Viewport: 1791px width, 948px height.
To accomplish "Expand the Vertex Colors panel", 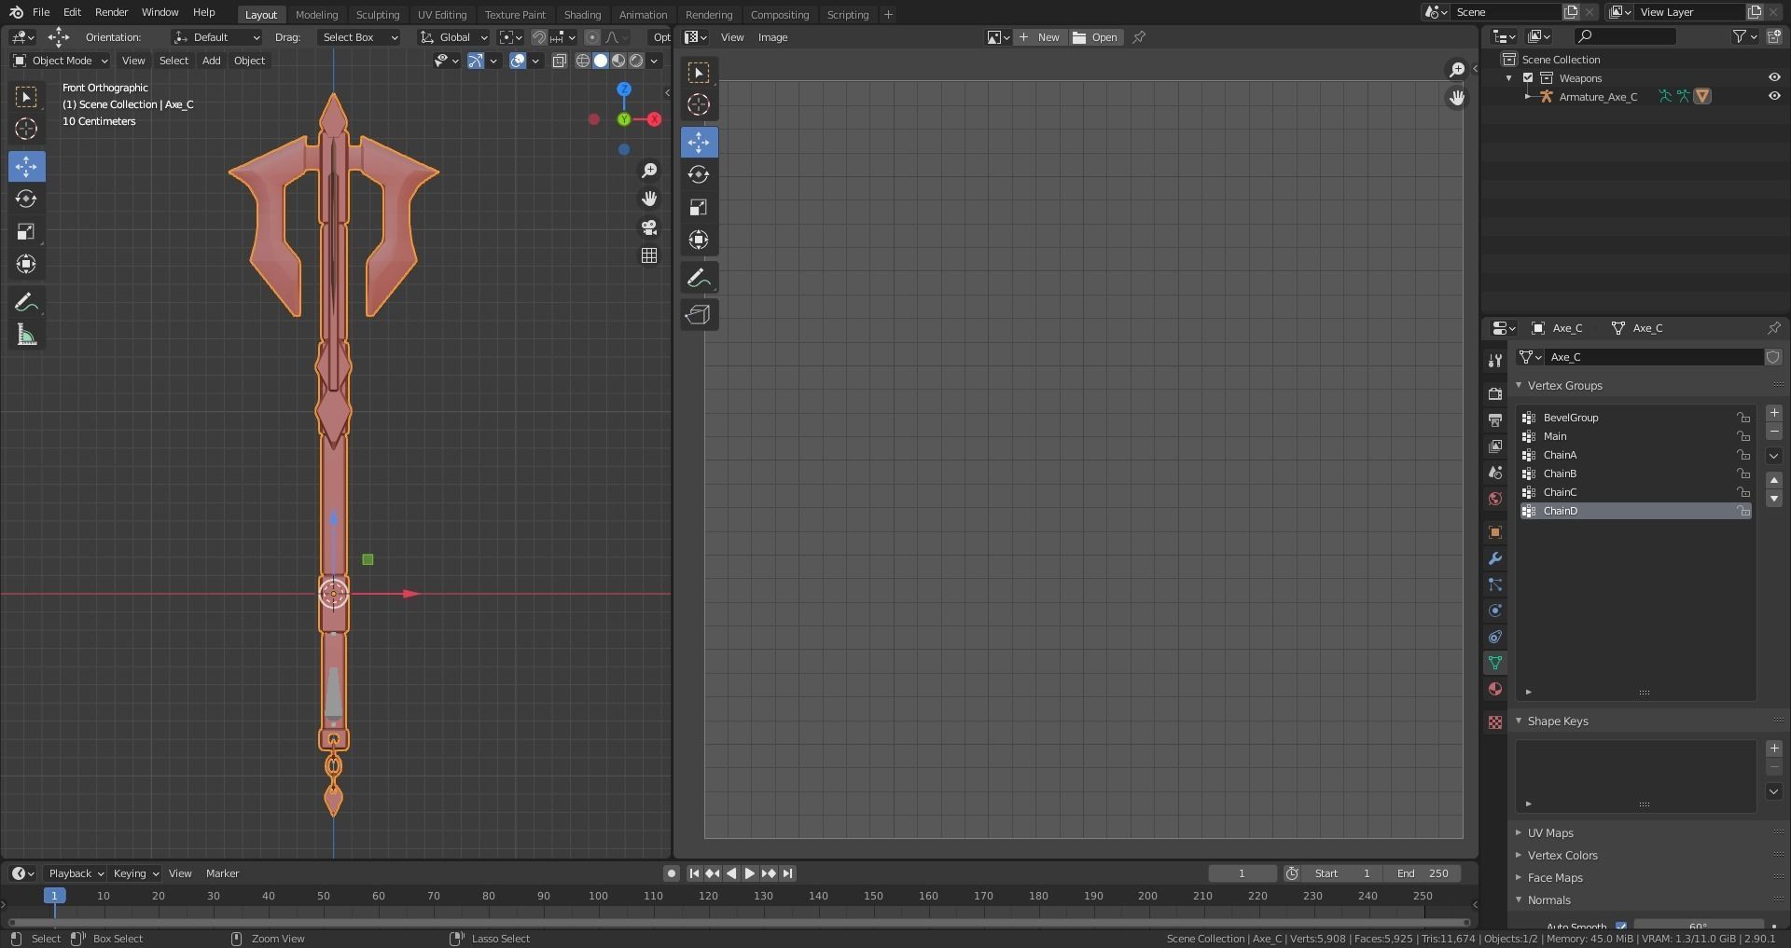I will 1562,856.
